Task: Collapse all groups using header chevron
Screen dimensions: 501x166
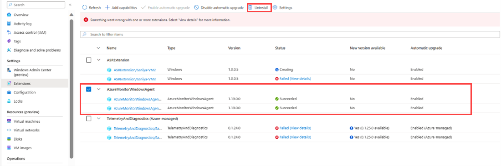Action: click(98, 48)
